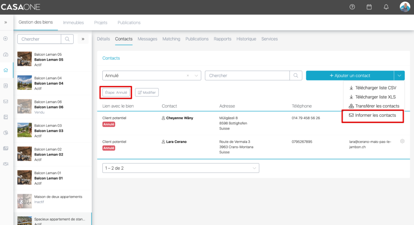The image size is (414, 225).
Task: Open the calendar icon in top bar
Action: (x=369, y=7)
